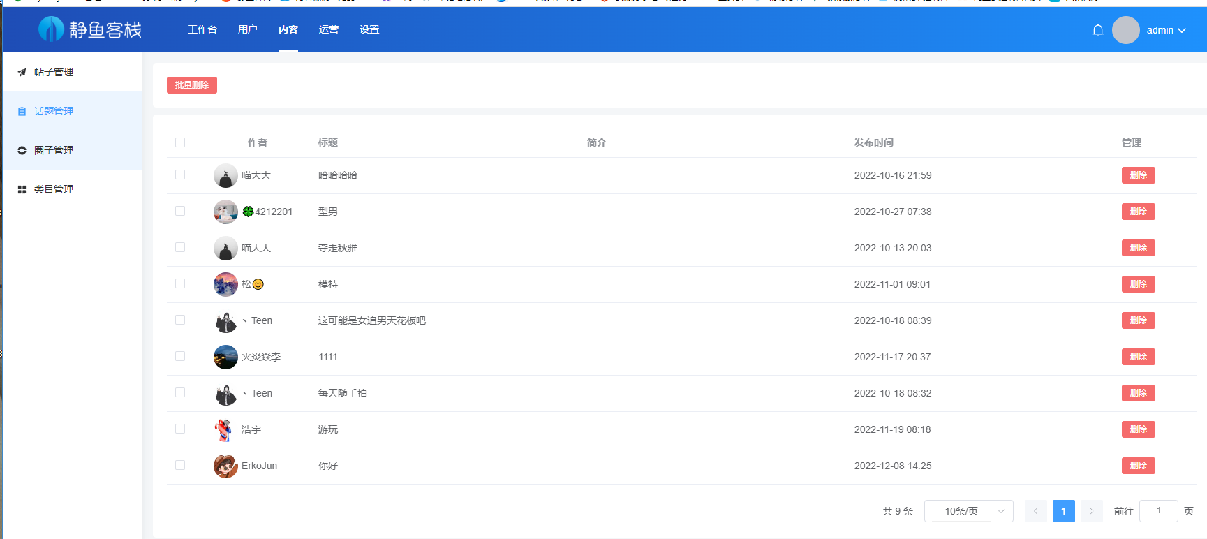The image size is (1207, 539).
Task: Switch to the 运营 top menu
Action: [328, 29]
